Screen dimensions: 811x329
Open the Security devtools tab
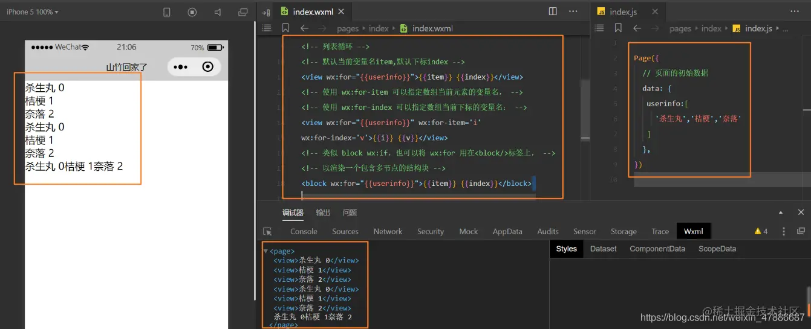(431, 231)
